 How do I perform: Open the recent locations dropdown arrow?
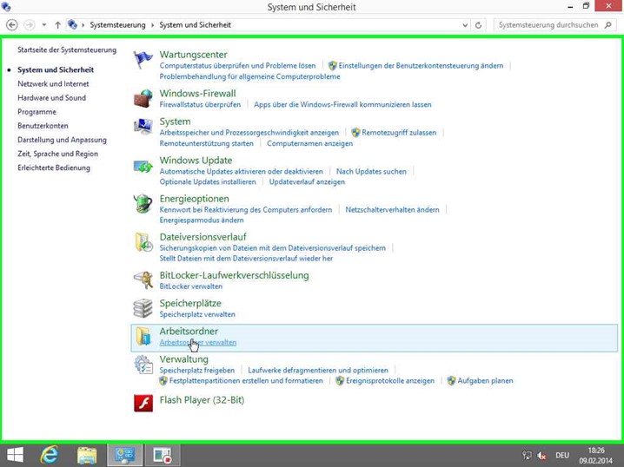(43, 25)
